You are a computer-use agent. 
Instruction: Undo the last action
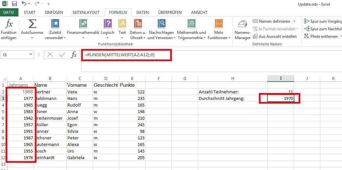coord(24,4)
